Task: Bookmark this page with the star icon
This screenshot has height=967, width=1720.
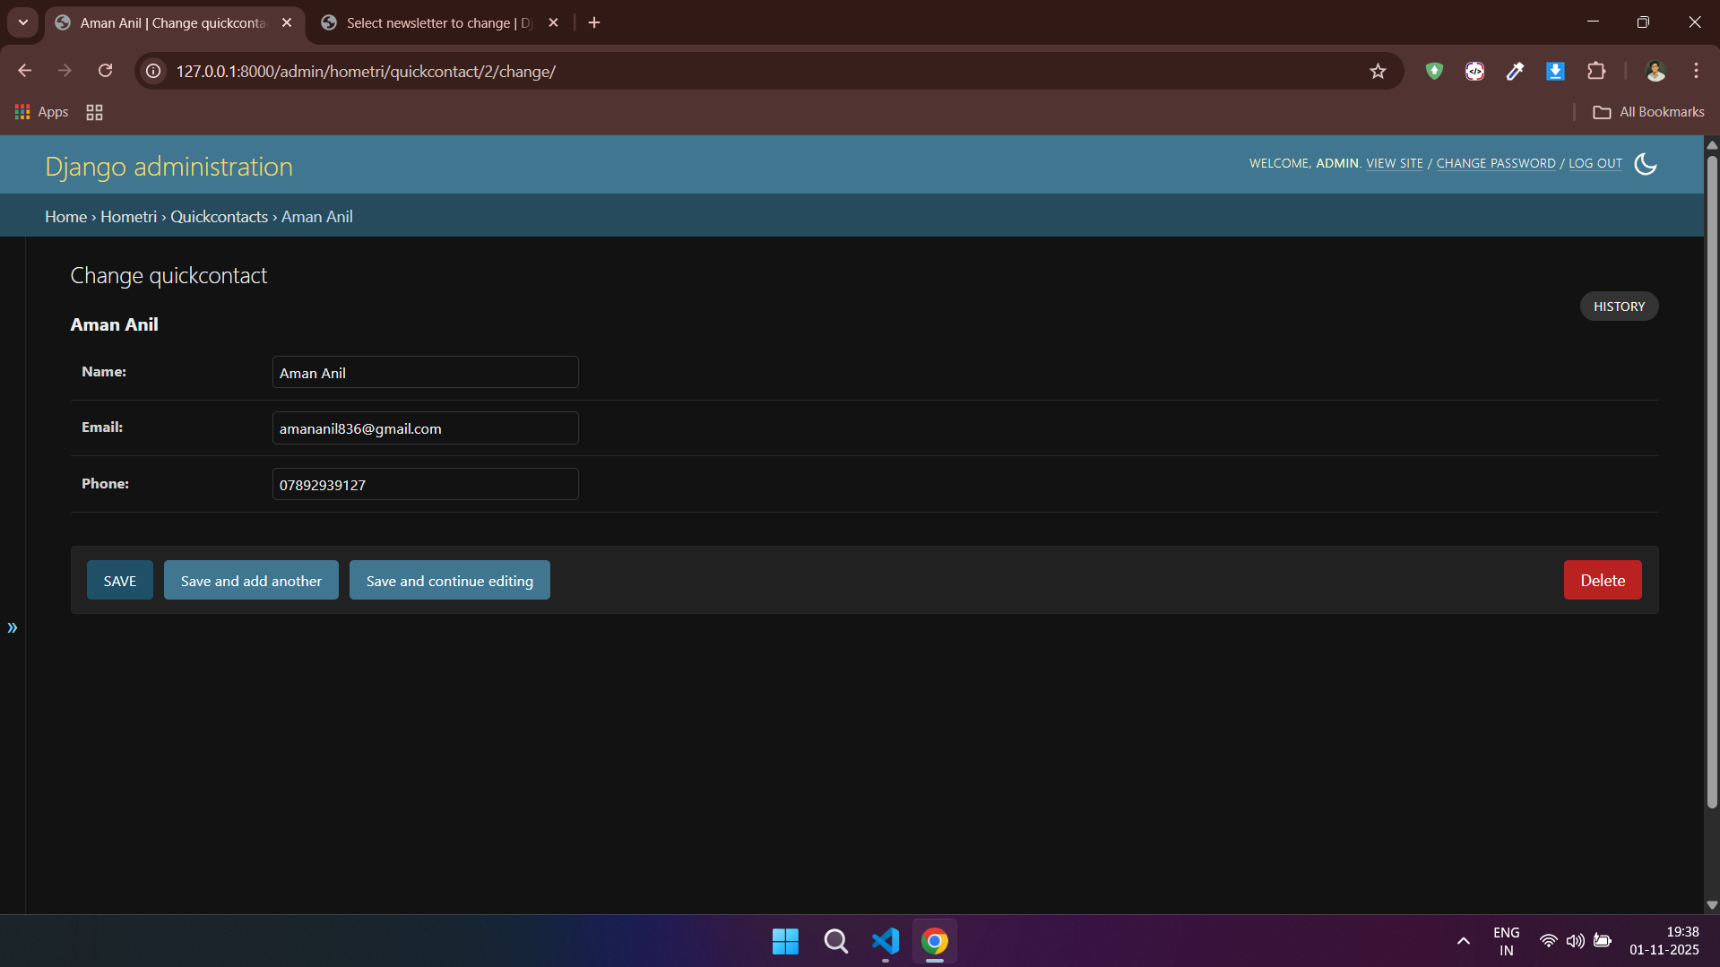Action: pyautogui.click(x=1378, y=71)
